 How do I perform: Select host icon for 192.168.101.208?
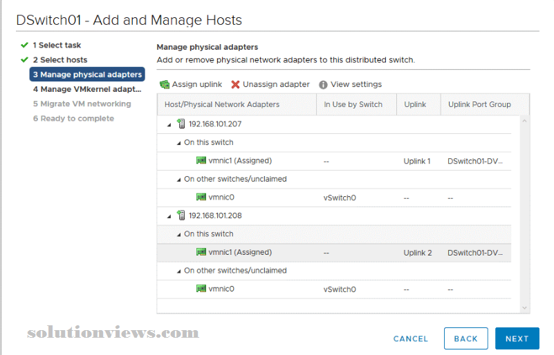tap(181, 215)
